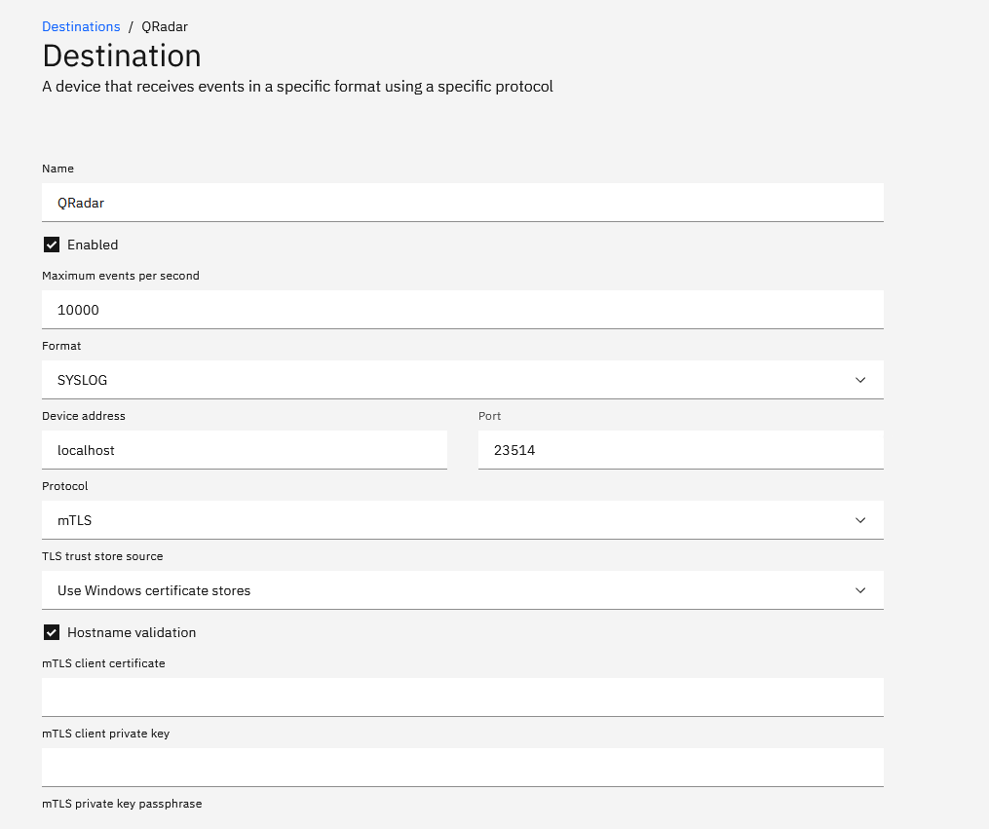Click the QRadar breadcrumb entry
This screenshot has height=829, width=989.
click(164, 26)
